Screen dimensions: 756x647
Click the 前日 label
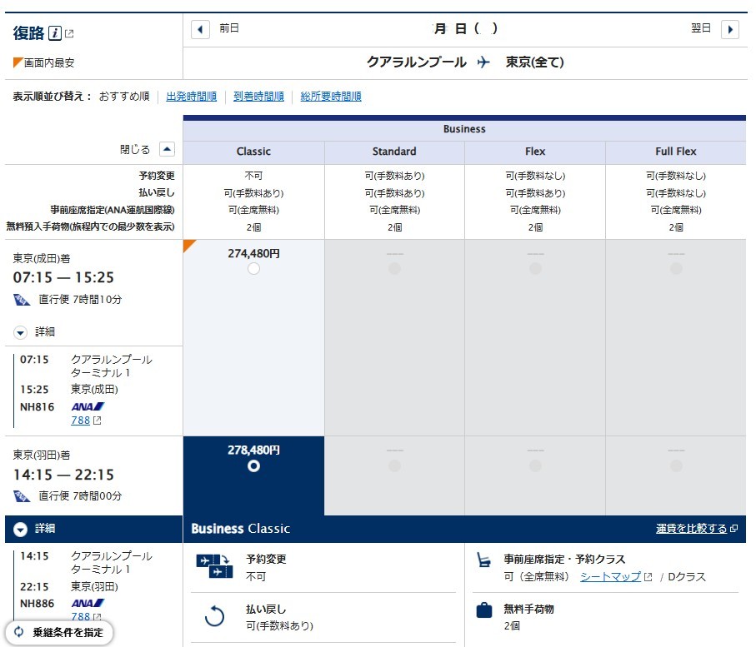[229, 28]
